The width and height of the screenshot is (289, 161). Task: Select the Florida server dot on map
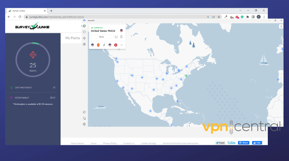point(177,101)
